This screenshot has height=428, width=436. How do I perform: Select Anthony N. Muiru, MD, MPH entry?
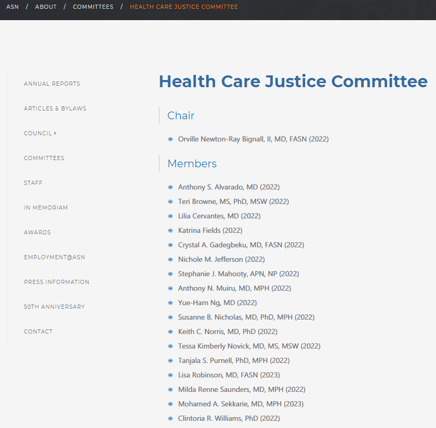point(234,289)
